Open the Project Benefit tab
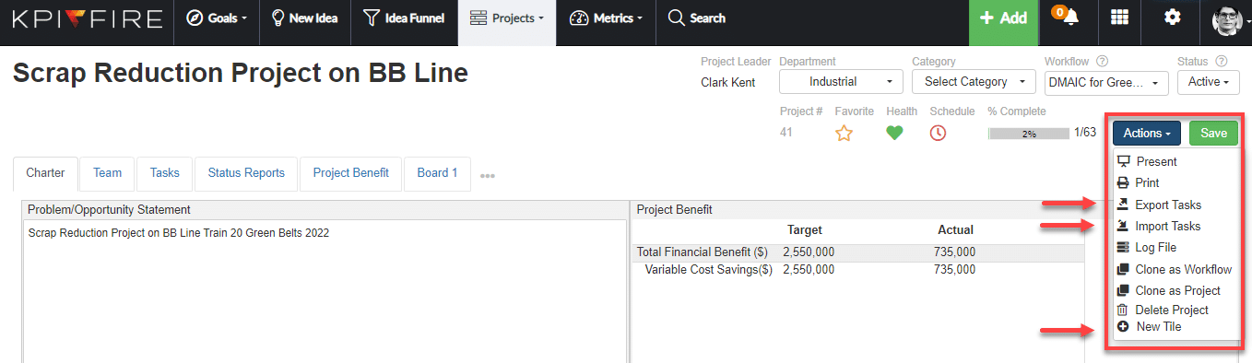Image resolution: width=1252 pixels, height=363 pixels. tap(351, 172)
